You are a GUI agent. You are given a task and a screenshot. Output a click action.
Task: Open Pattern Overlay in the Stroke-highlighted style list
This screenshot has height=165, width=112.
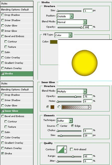tap(13, 68)
